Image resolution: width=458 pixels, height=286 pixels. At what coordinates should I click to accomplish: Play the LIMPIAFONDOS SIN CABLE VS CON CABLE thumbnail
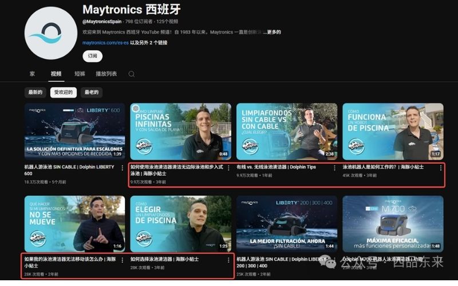click(x=287, y=132)
